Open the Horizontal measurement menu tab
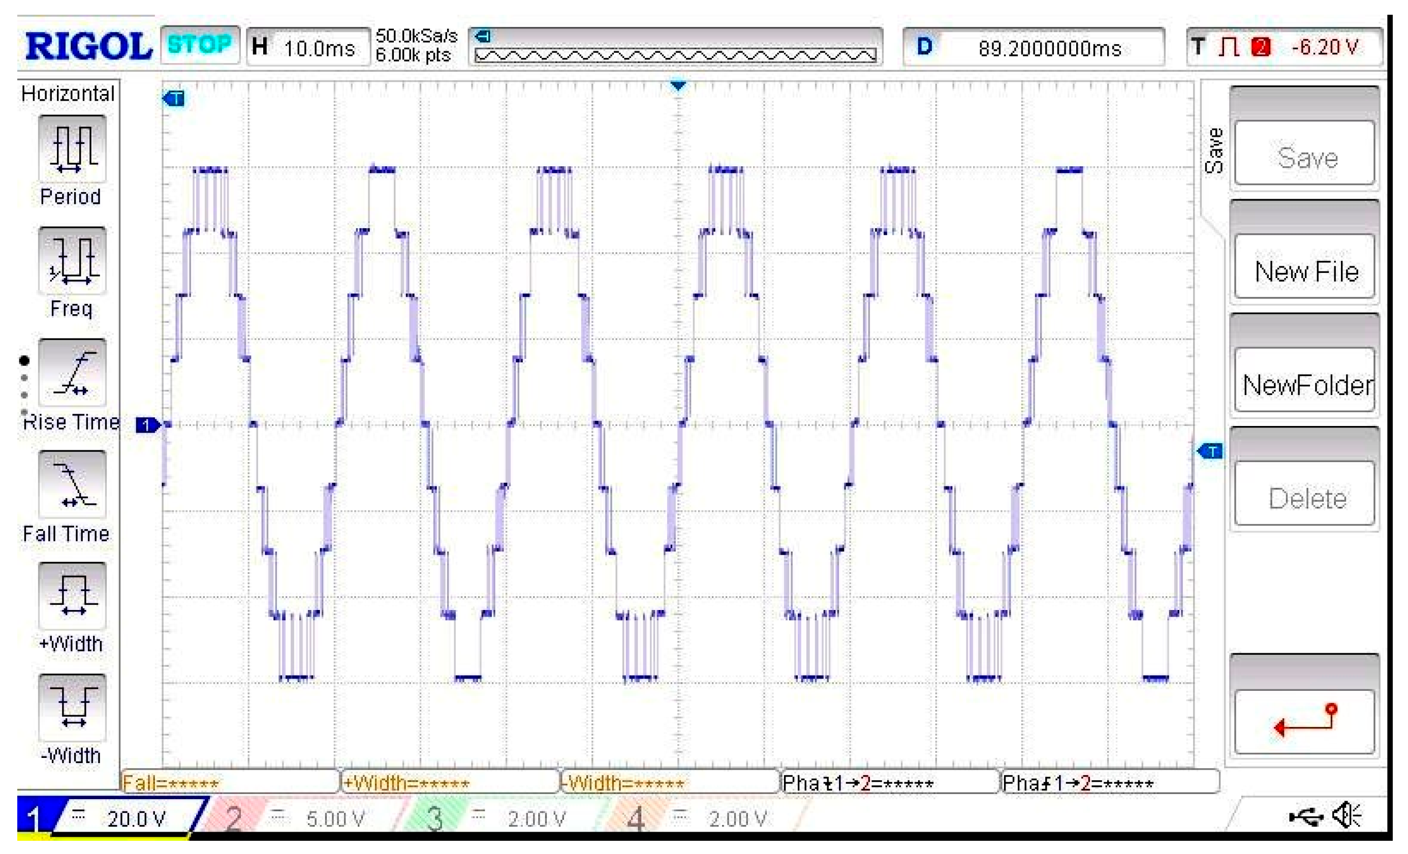Screen dimensions: 1408x854 pos(68,93)
